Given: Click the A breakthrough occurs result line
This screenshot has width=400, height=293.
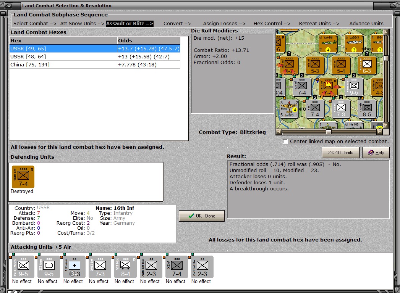Looking at the screenshot, I should [x=259, y=189].
